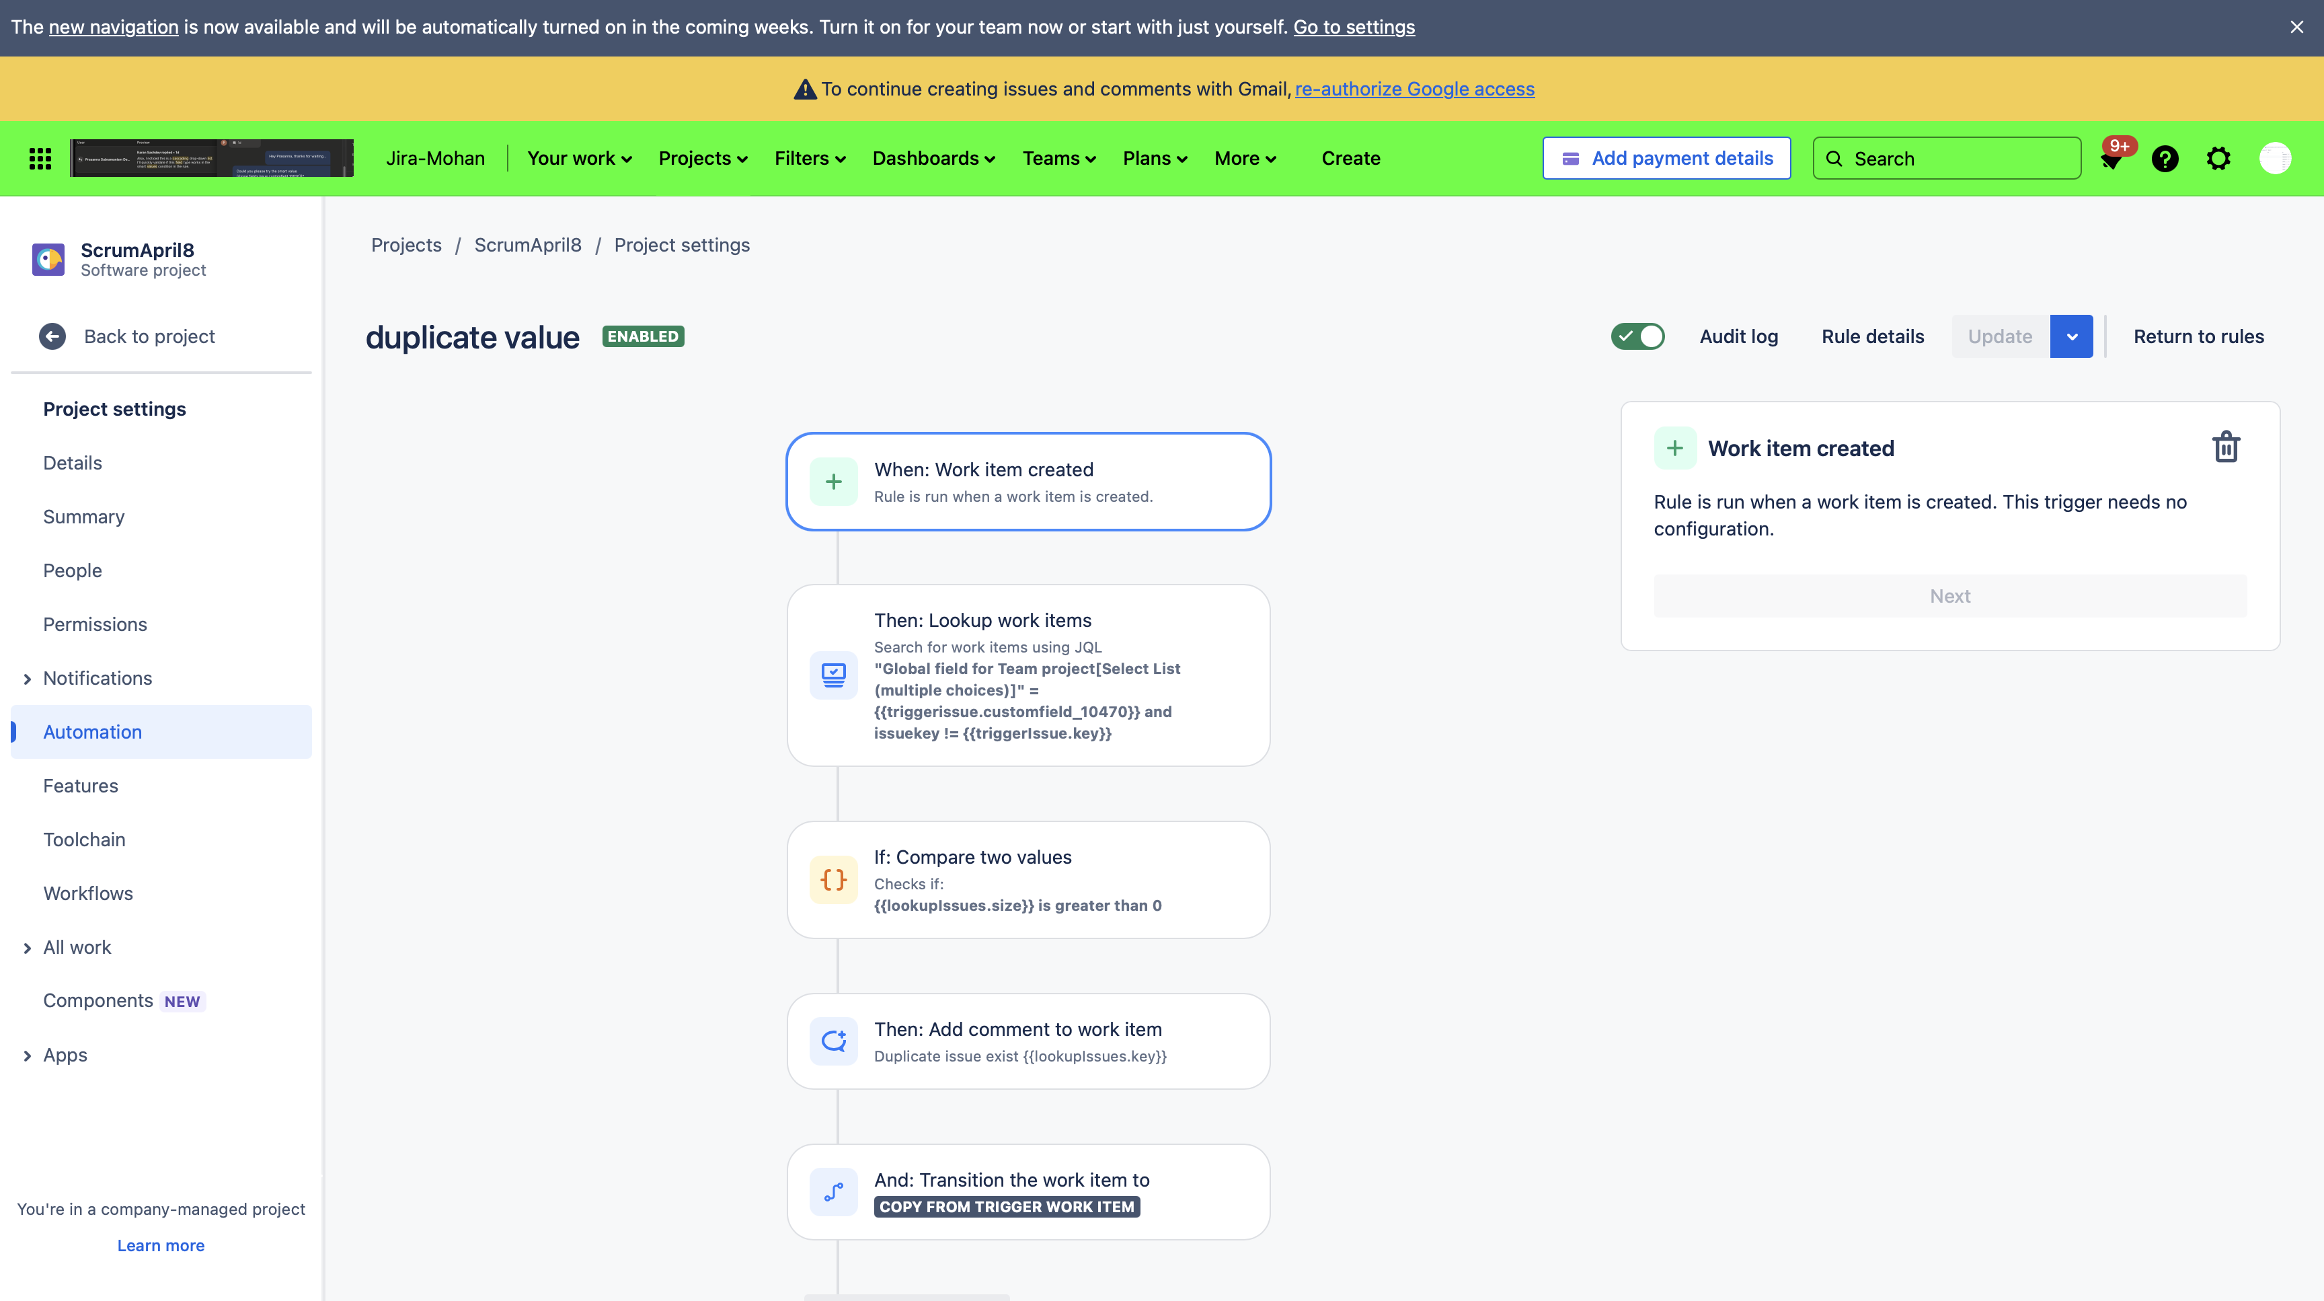Viewport: 2324px width, 1301px height.
Task: Delete the Work item created trigger
Action: tap(2226, 447)
